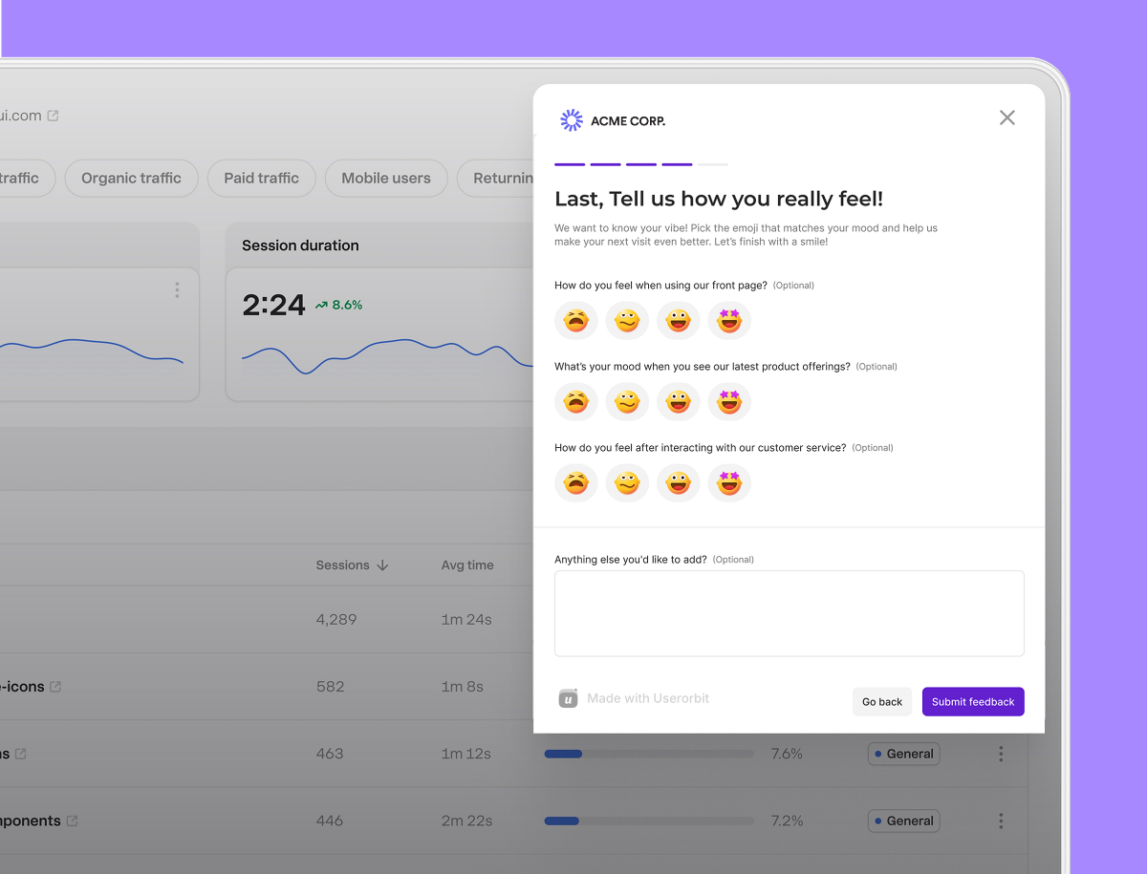The width and height of the screenshot is (1147, 874).
Task: Select the grinning emoji for product offerings question
Action: (678, 402)
